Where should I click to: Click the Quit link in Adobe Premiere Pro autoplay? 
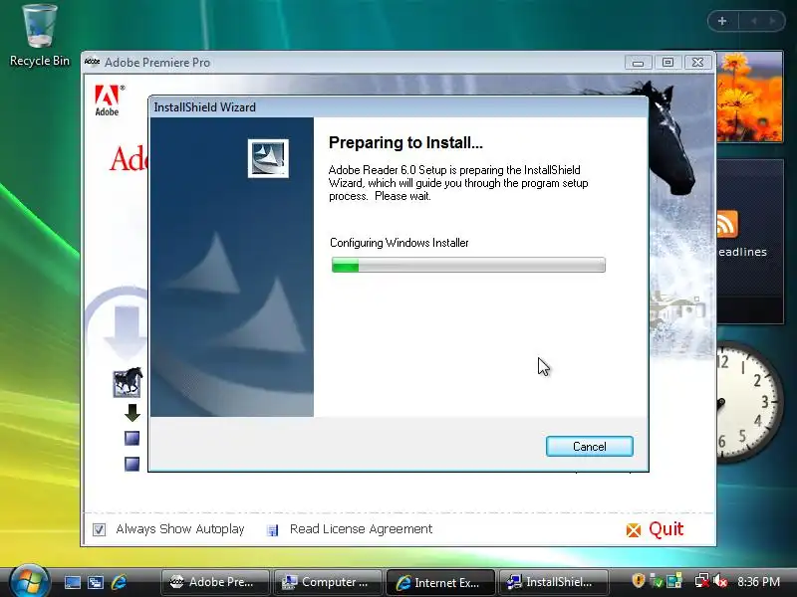click(x=665, y=529)
